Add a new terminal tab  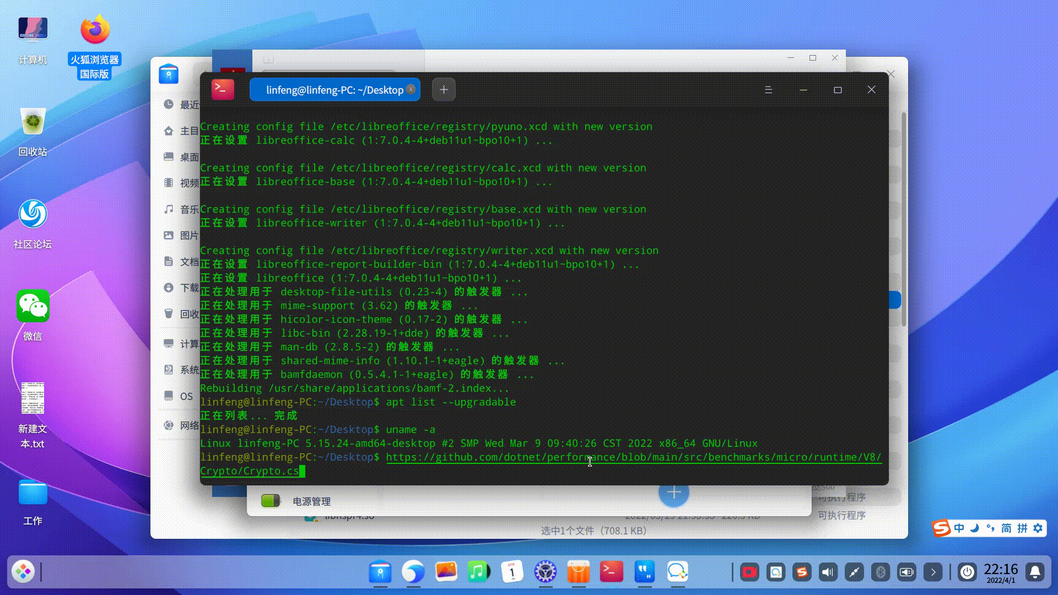click(444, 89)
